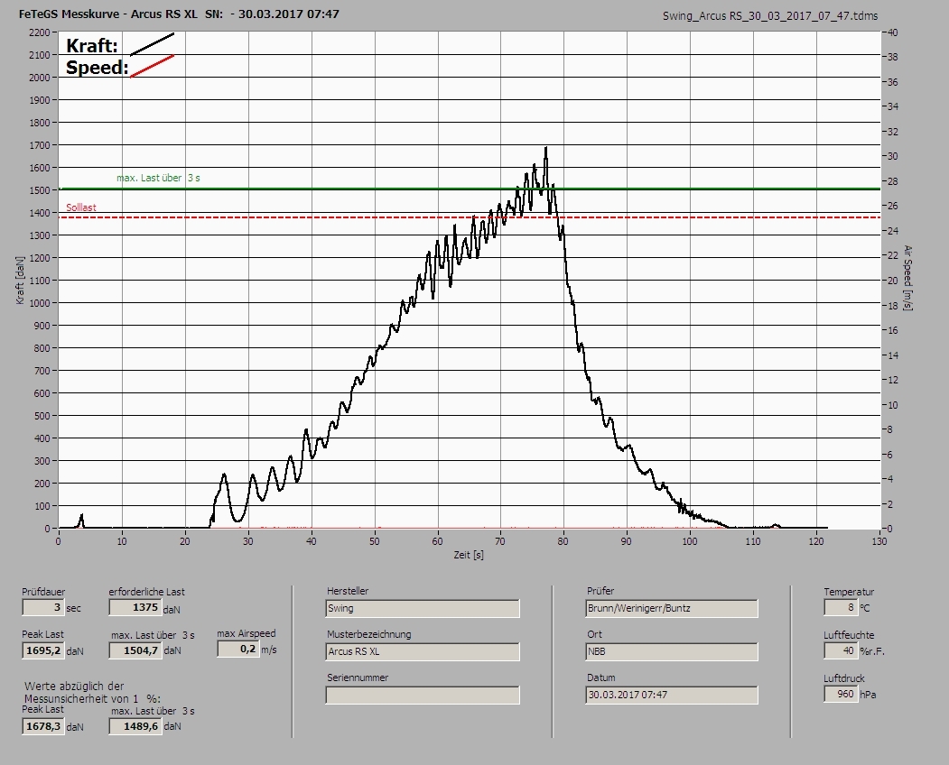This screenshot has height=765, width=949.
Task: Click the Datum field 30.03.2017 07:47
Action: point(672,695)
